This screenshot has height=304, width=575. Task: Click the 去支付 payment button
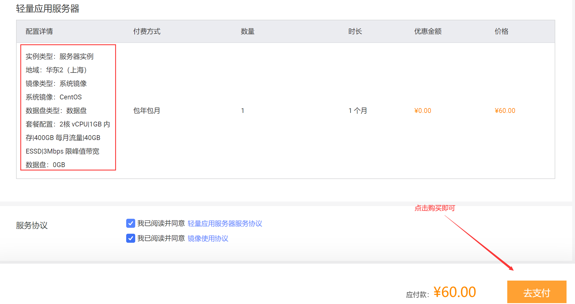point(537,292)
